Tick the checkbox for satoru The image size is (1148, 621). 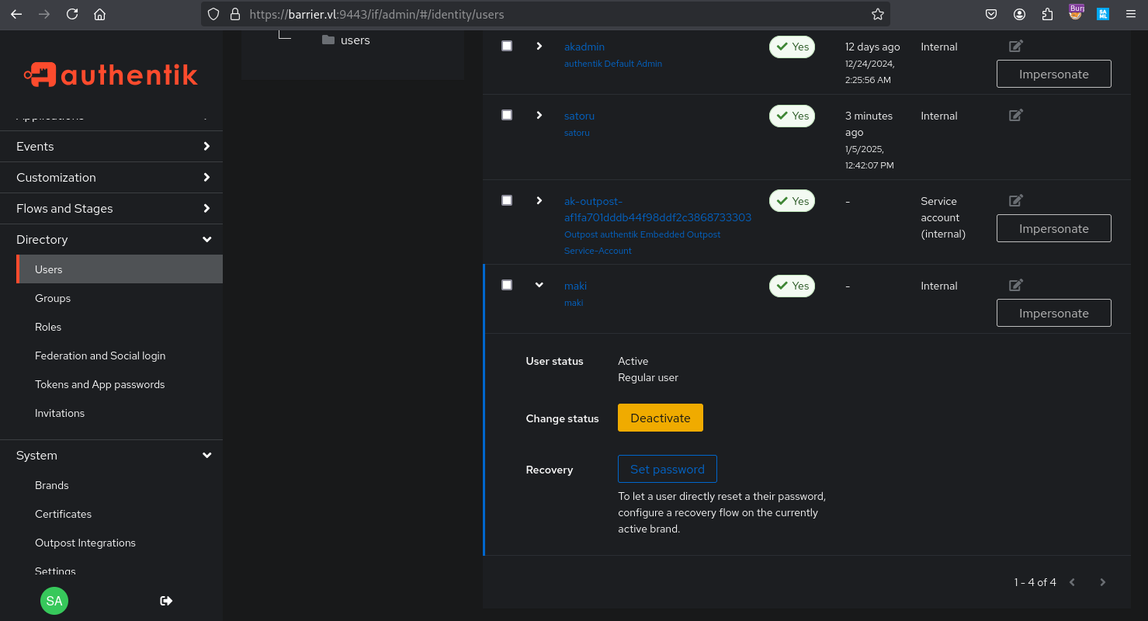tap(507, 116)
